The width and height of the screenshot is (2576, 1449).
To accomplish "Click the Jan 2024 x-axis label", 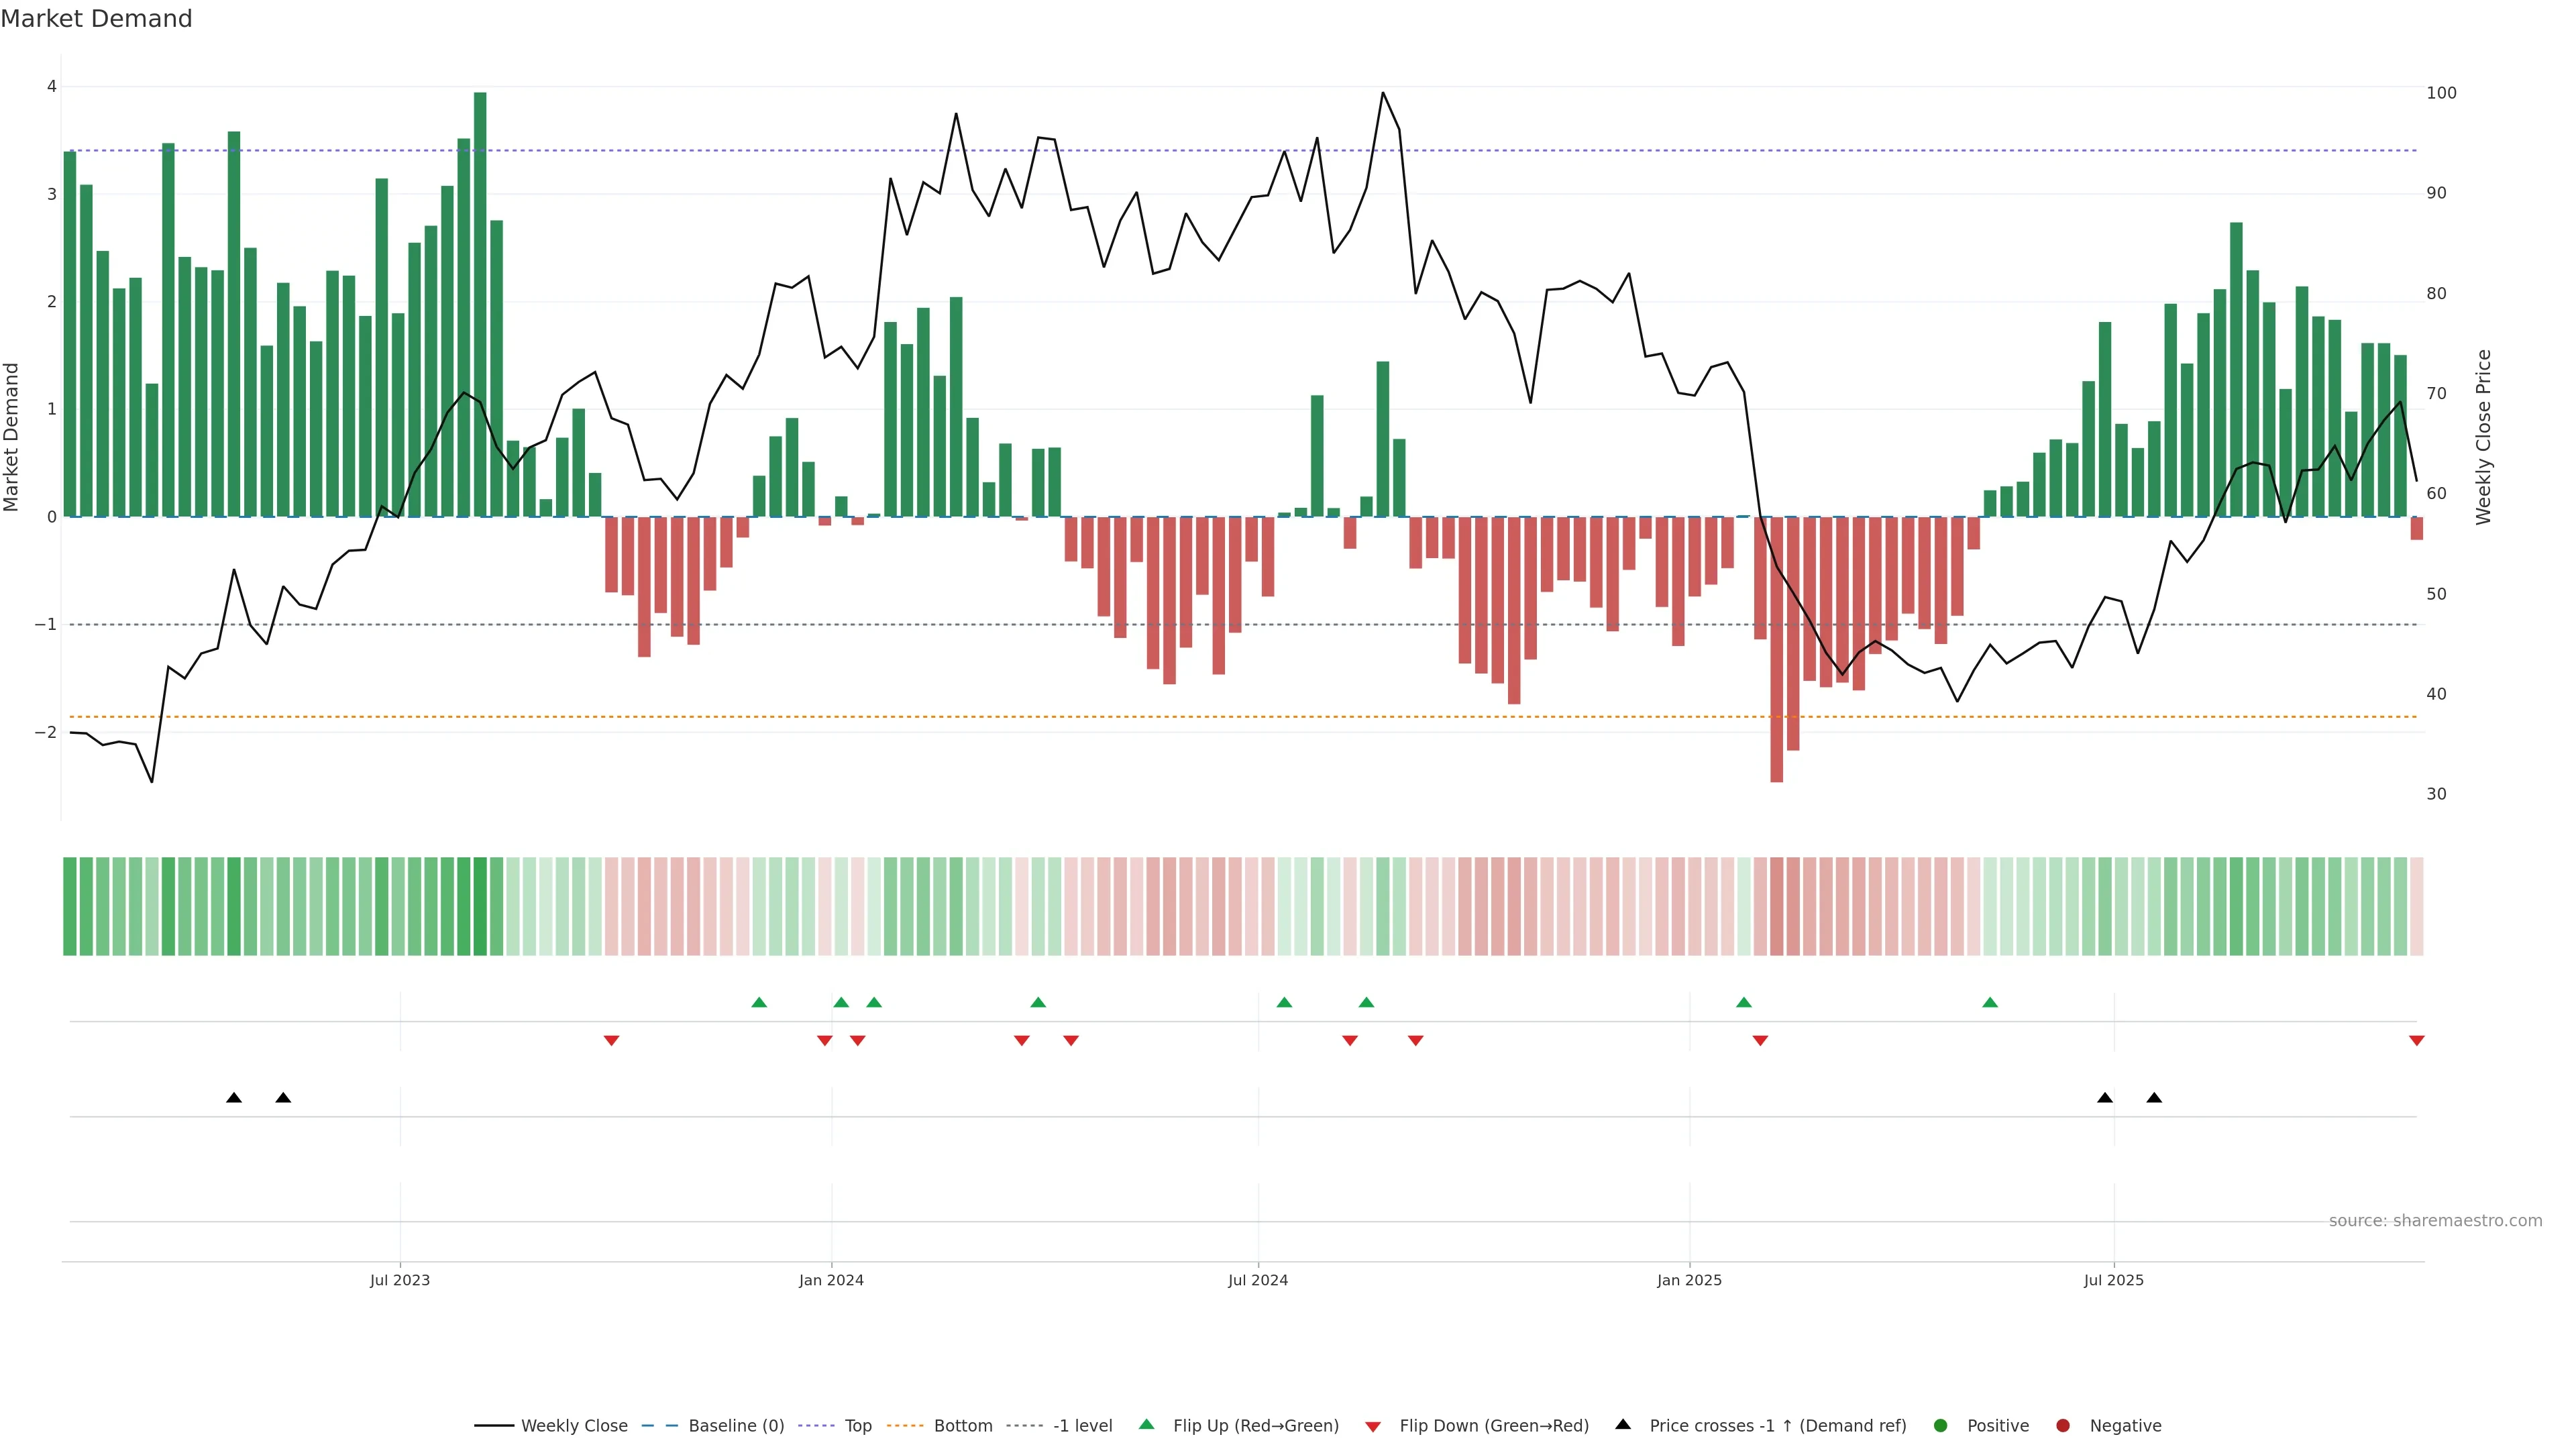I will 831,1280.
